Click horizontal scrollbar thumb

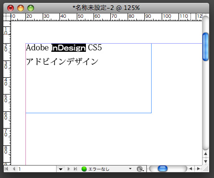tap(163, 169)
